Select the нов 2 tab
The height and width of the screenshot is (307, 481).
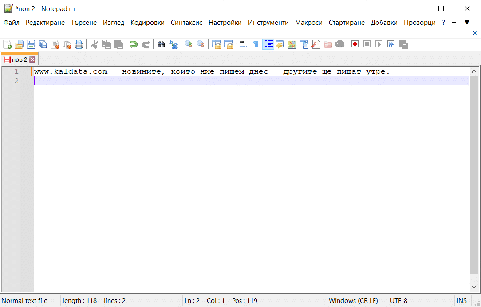click(x=20, y=59)
